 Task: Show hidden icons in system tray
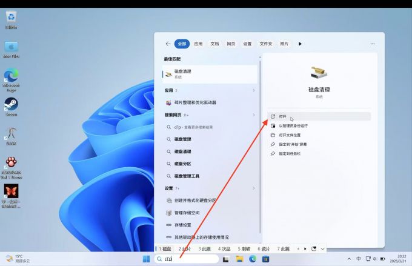point(349,259)
